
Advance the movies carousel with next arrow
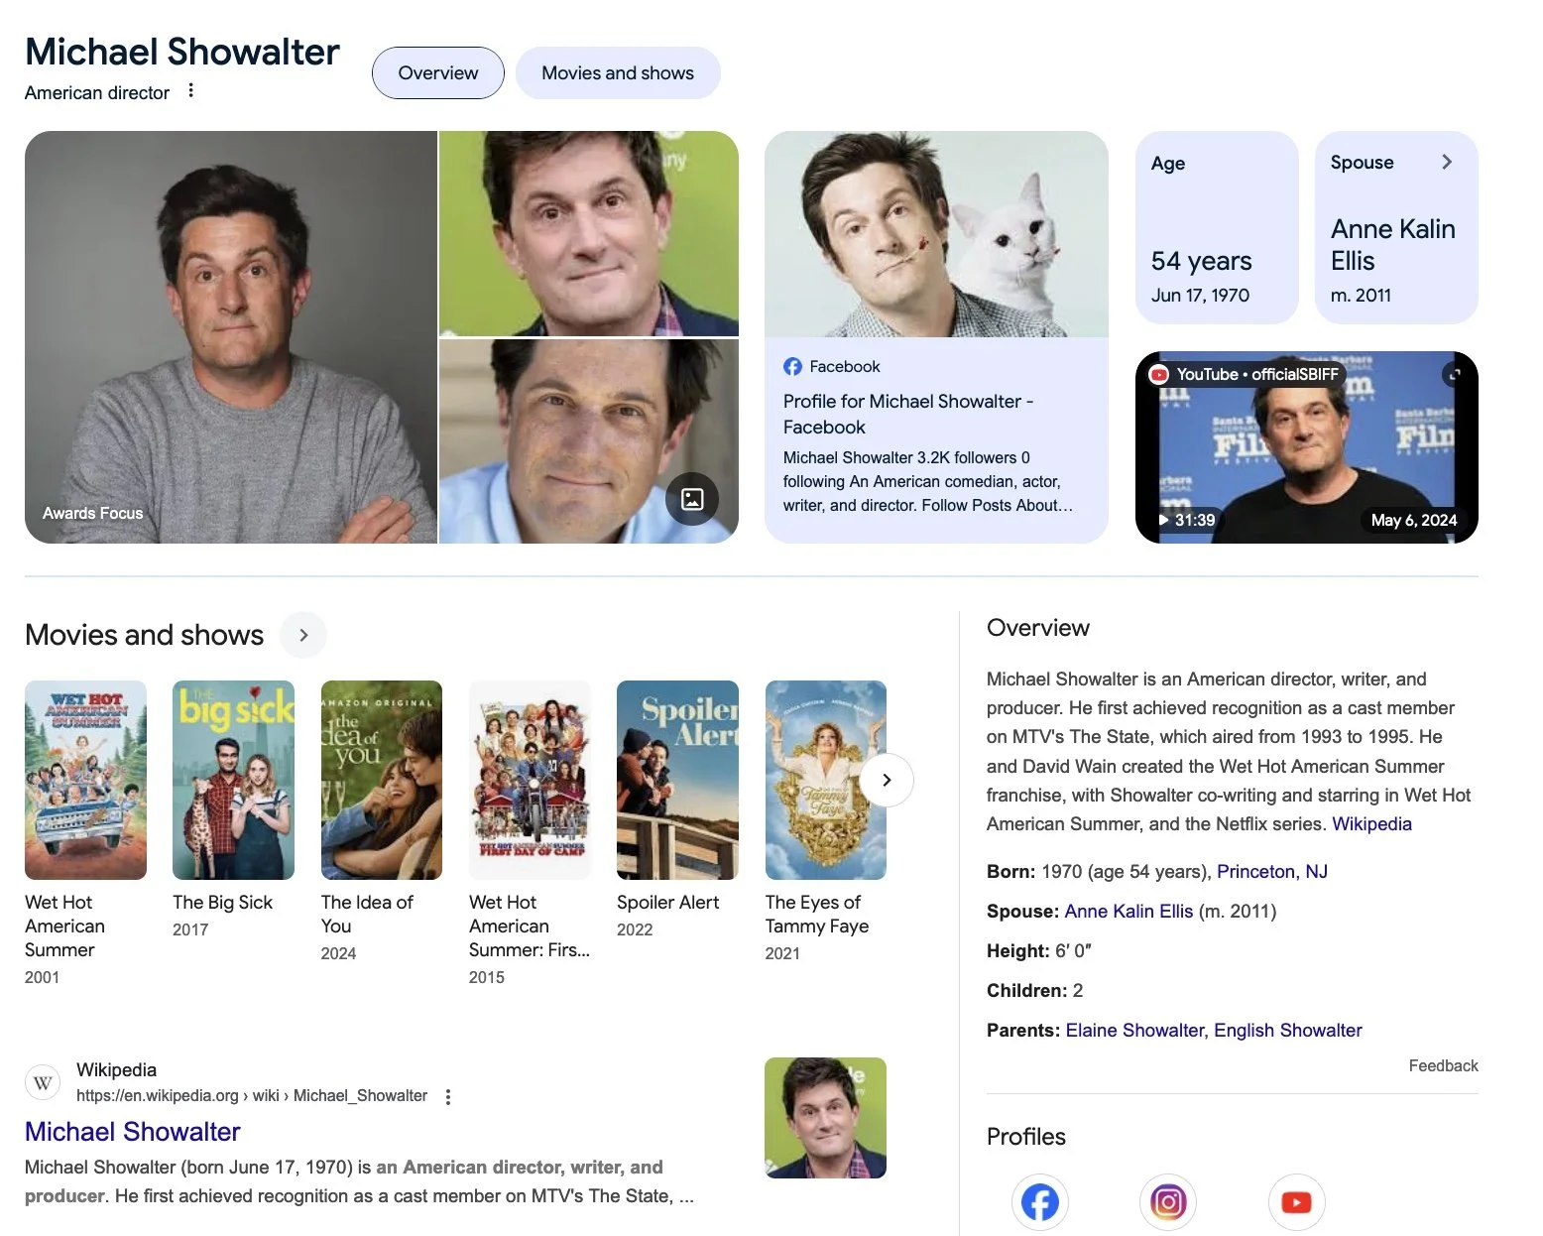[x=887, y=780]
